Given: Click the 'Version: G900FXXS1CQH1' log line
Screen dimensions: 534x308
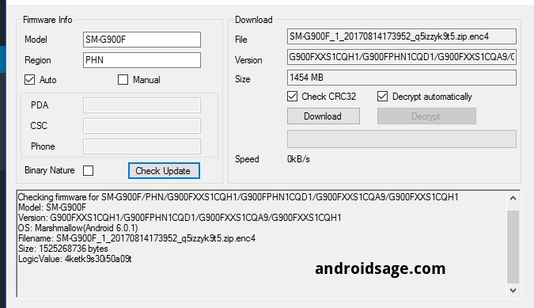Looking at the screenshot, I should pos(180,218).
